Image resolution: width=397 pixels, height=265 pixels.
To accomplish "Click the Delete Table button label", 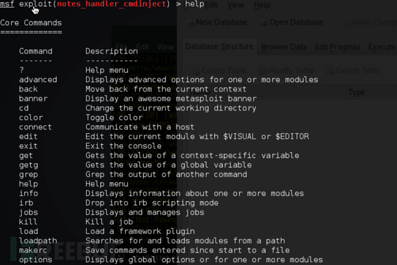I will (x=358, y=71).
